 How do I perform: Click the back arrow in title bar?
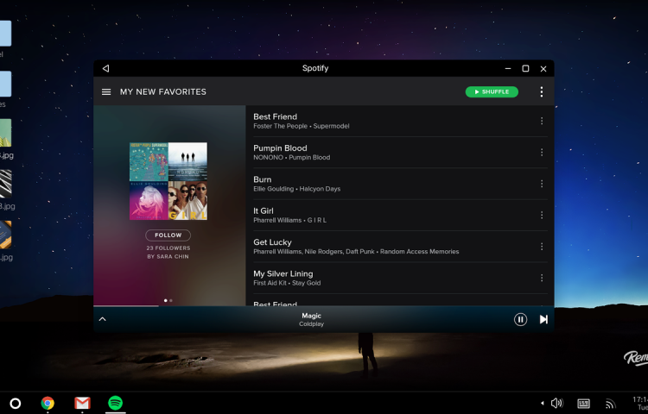[x=105, y=68]
